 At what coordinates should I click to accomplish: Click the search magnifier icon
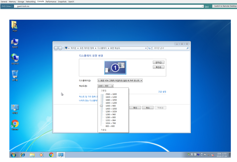(188, 48)
